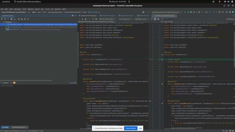Open the Tools menu
The width and height of the screenshot is (235, 132).
coord(47,9)
